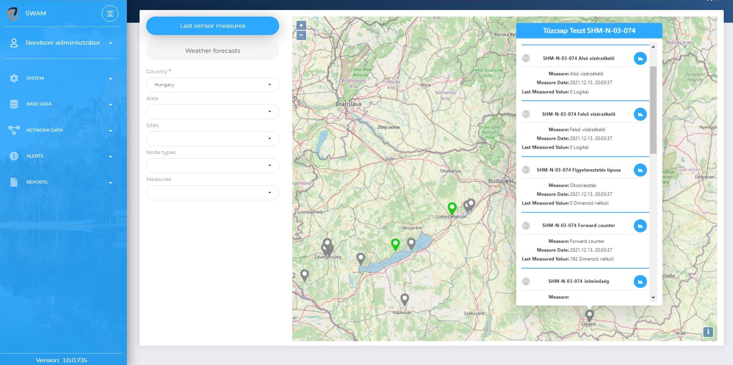Click status icon beside Jelminőség
733x365 pixels.
pyautogui.click(x=526, y=281)
